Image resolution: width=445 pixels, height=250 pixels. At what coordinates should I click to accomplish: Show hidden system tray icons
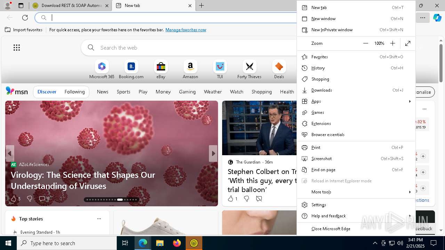(375, 243)
